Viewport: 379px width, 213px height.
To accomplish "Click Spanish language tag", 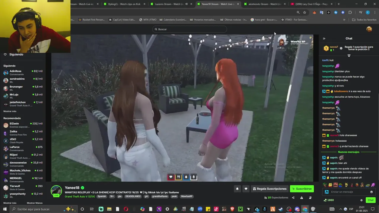I will (102, 196).
